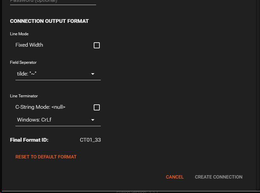Click the Field Seperator label
The image size is (260, 193).
click(x=23, y=62)
